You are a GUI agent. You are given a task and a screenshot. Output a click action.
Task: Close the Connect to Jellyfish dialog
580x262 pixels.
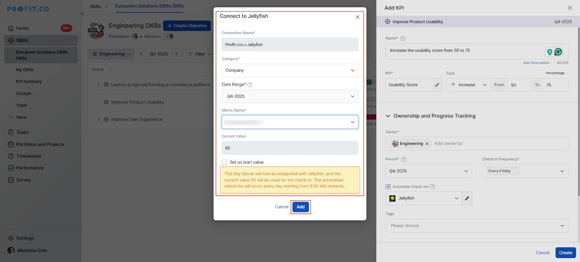point(357,17)
